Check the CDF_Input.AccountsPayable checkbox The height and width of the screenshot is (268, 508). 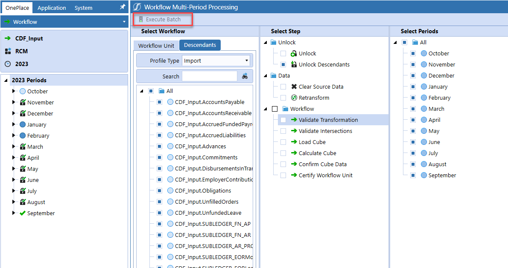coord(159,102)
